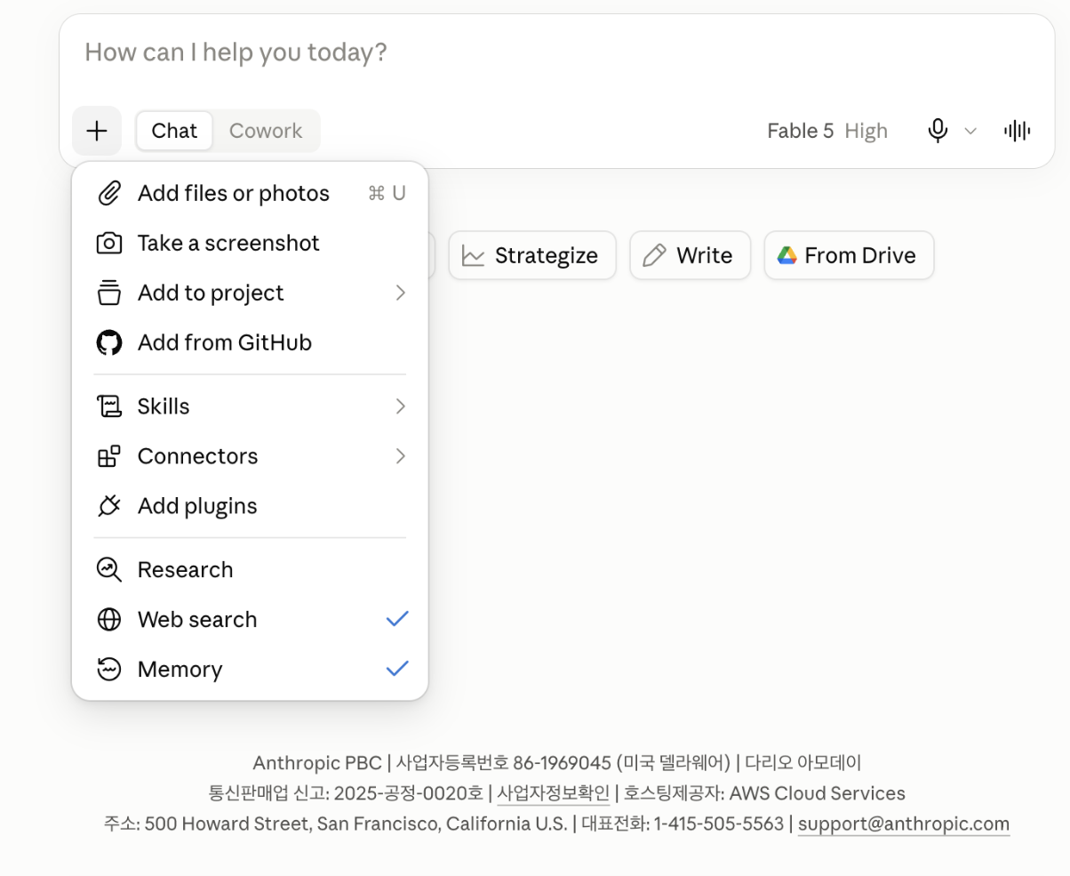
Task: Click the ⌘ U shortcut hint
Action: click(x=387, y=193)
